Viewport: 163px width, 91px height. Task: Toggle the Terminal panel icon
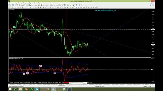click(x=24, y=5)
